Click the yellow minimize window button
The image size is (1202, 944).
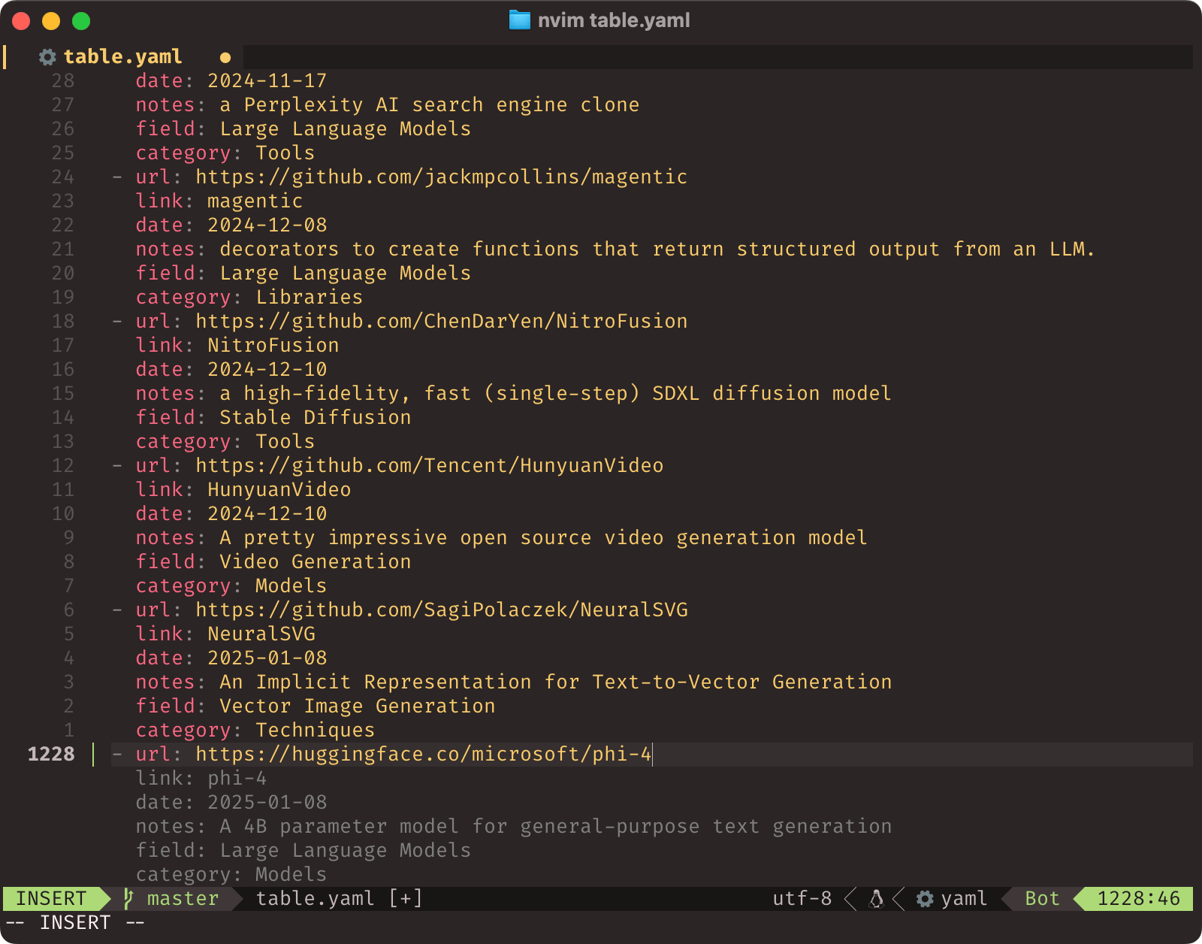(51, 21)
